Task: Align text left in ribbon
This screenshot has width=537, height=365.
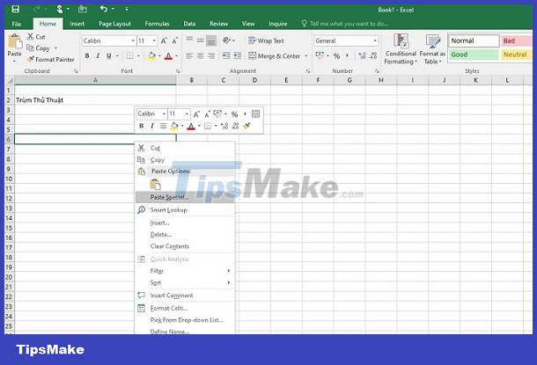Action: click(189, 55)
